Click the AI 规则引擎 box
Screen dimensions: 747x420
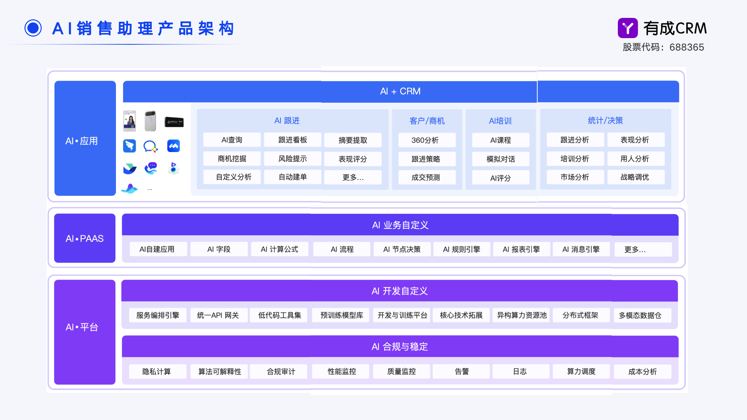point(462,249)
